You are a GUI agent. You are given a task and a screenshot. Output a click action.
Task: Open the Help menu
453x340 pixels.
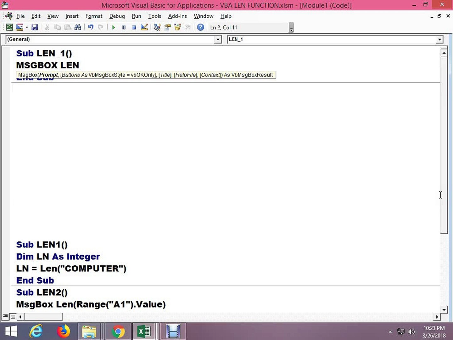[226, 16]
